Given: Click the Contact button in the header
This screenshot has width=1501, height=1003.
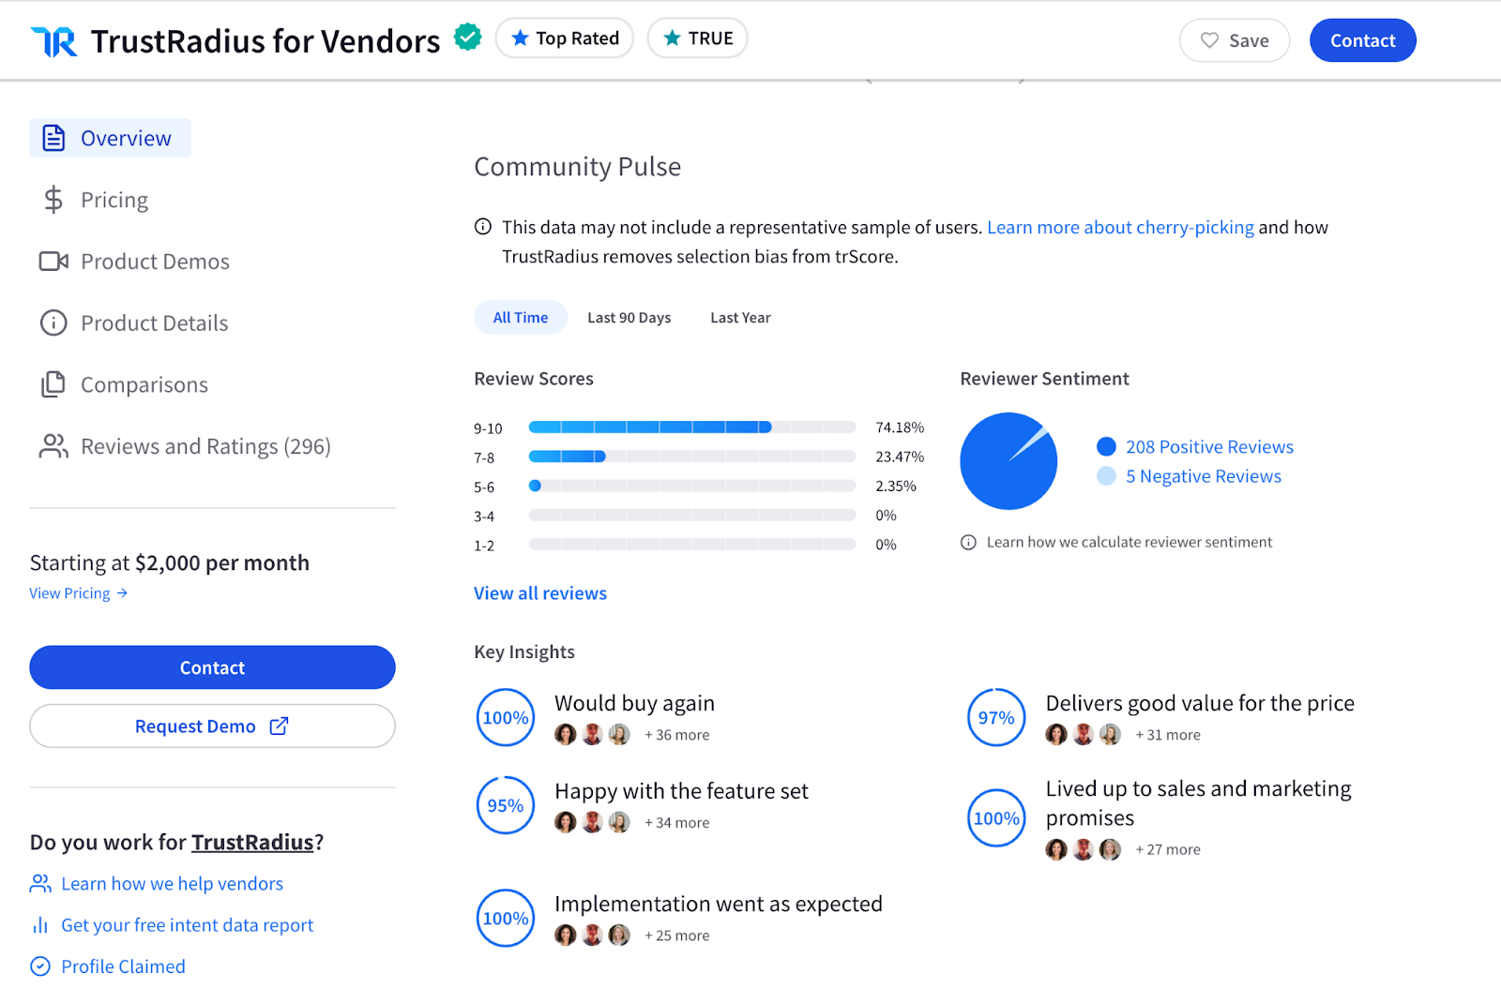Looking at the screenshot, I should [1363, 40].
